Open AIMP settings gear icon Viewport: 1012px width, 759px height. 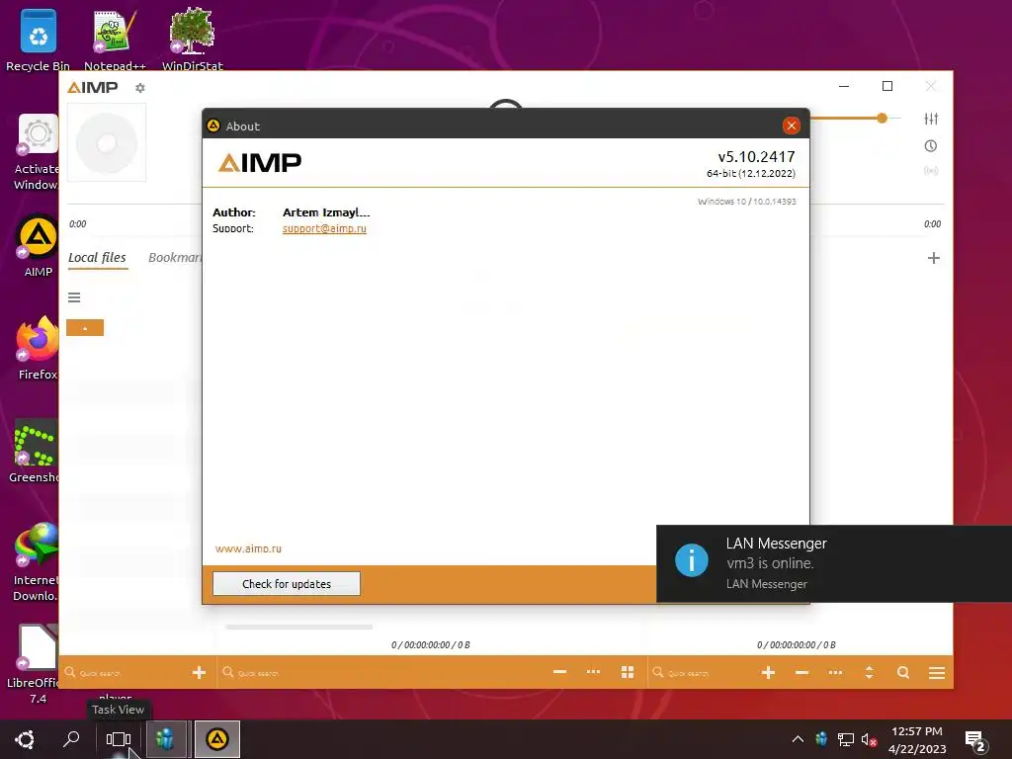click(x=140, y=88)
